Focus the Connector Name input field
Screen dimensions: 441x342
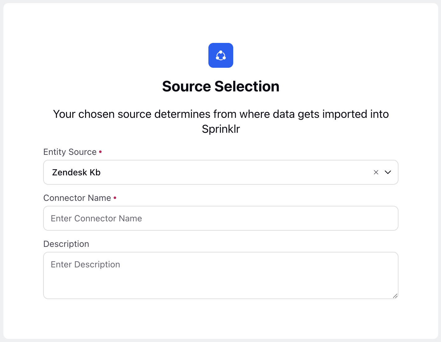pos(221,218)
